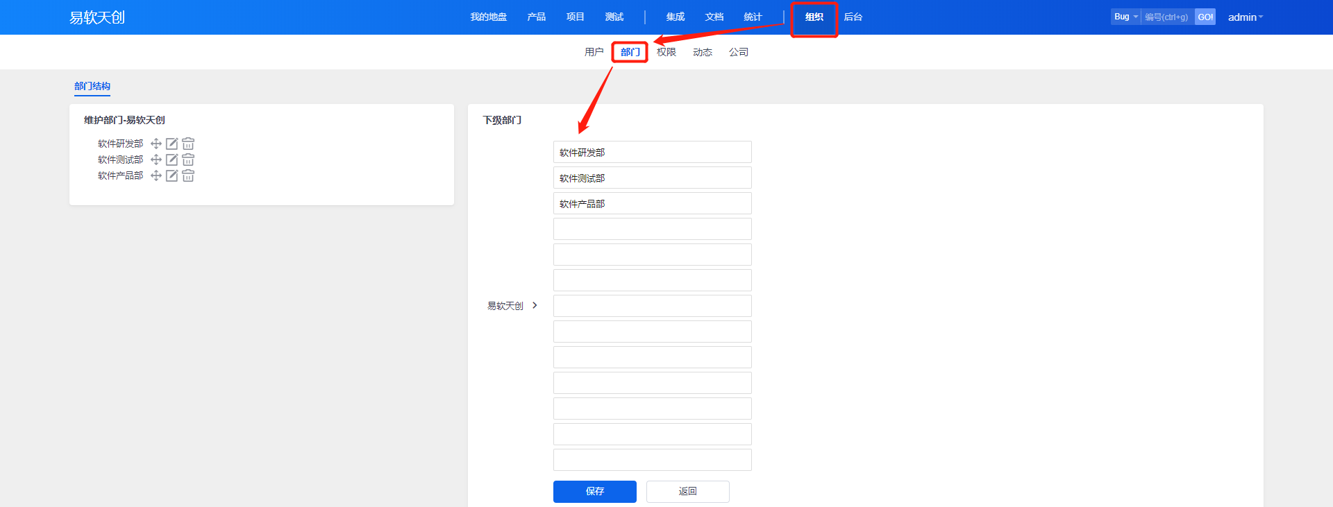Click the 软件产品部 name input field
Screen dimensions: 1333x507
pos(652,203)
